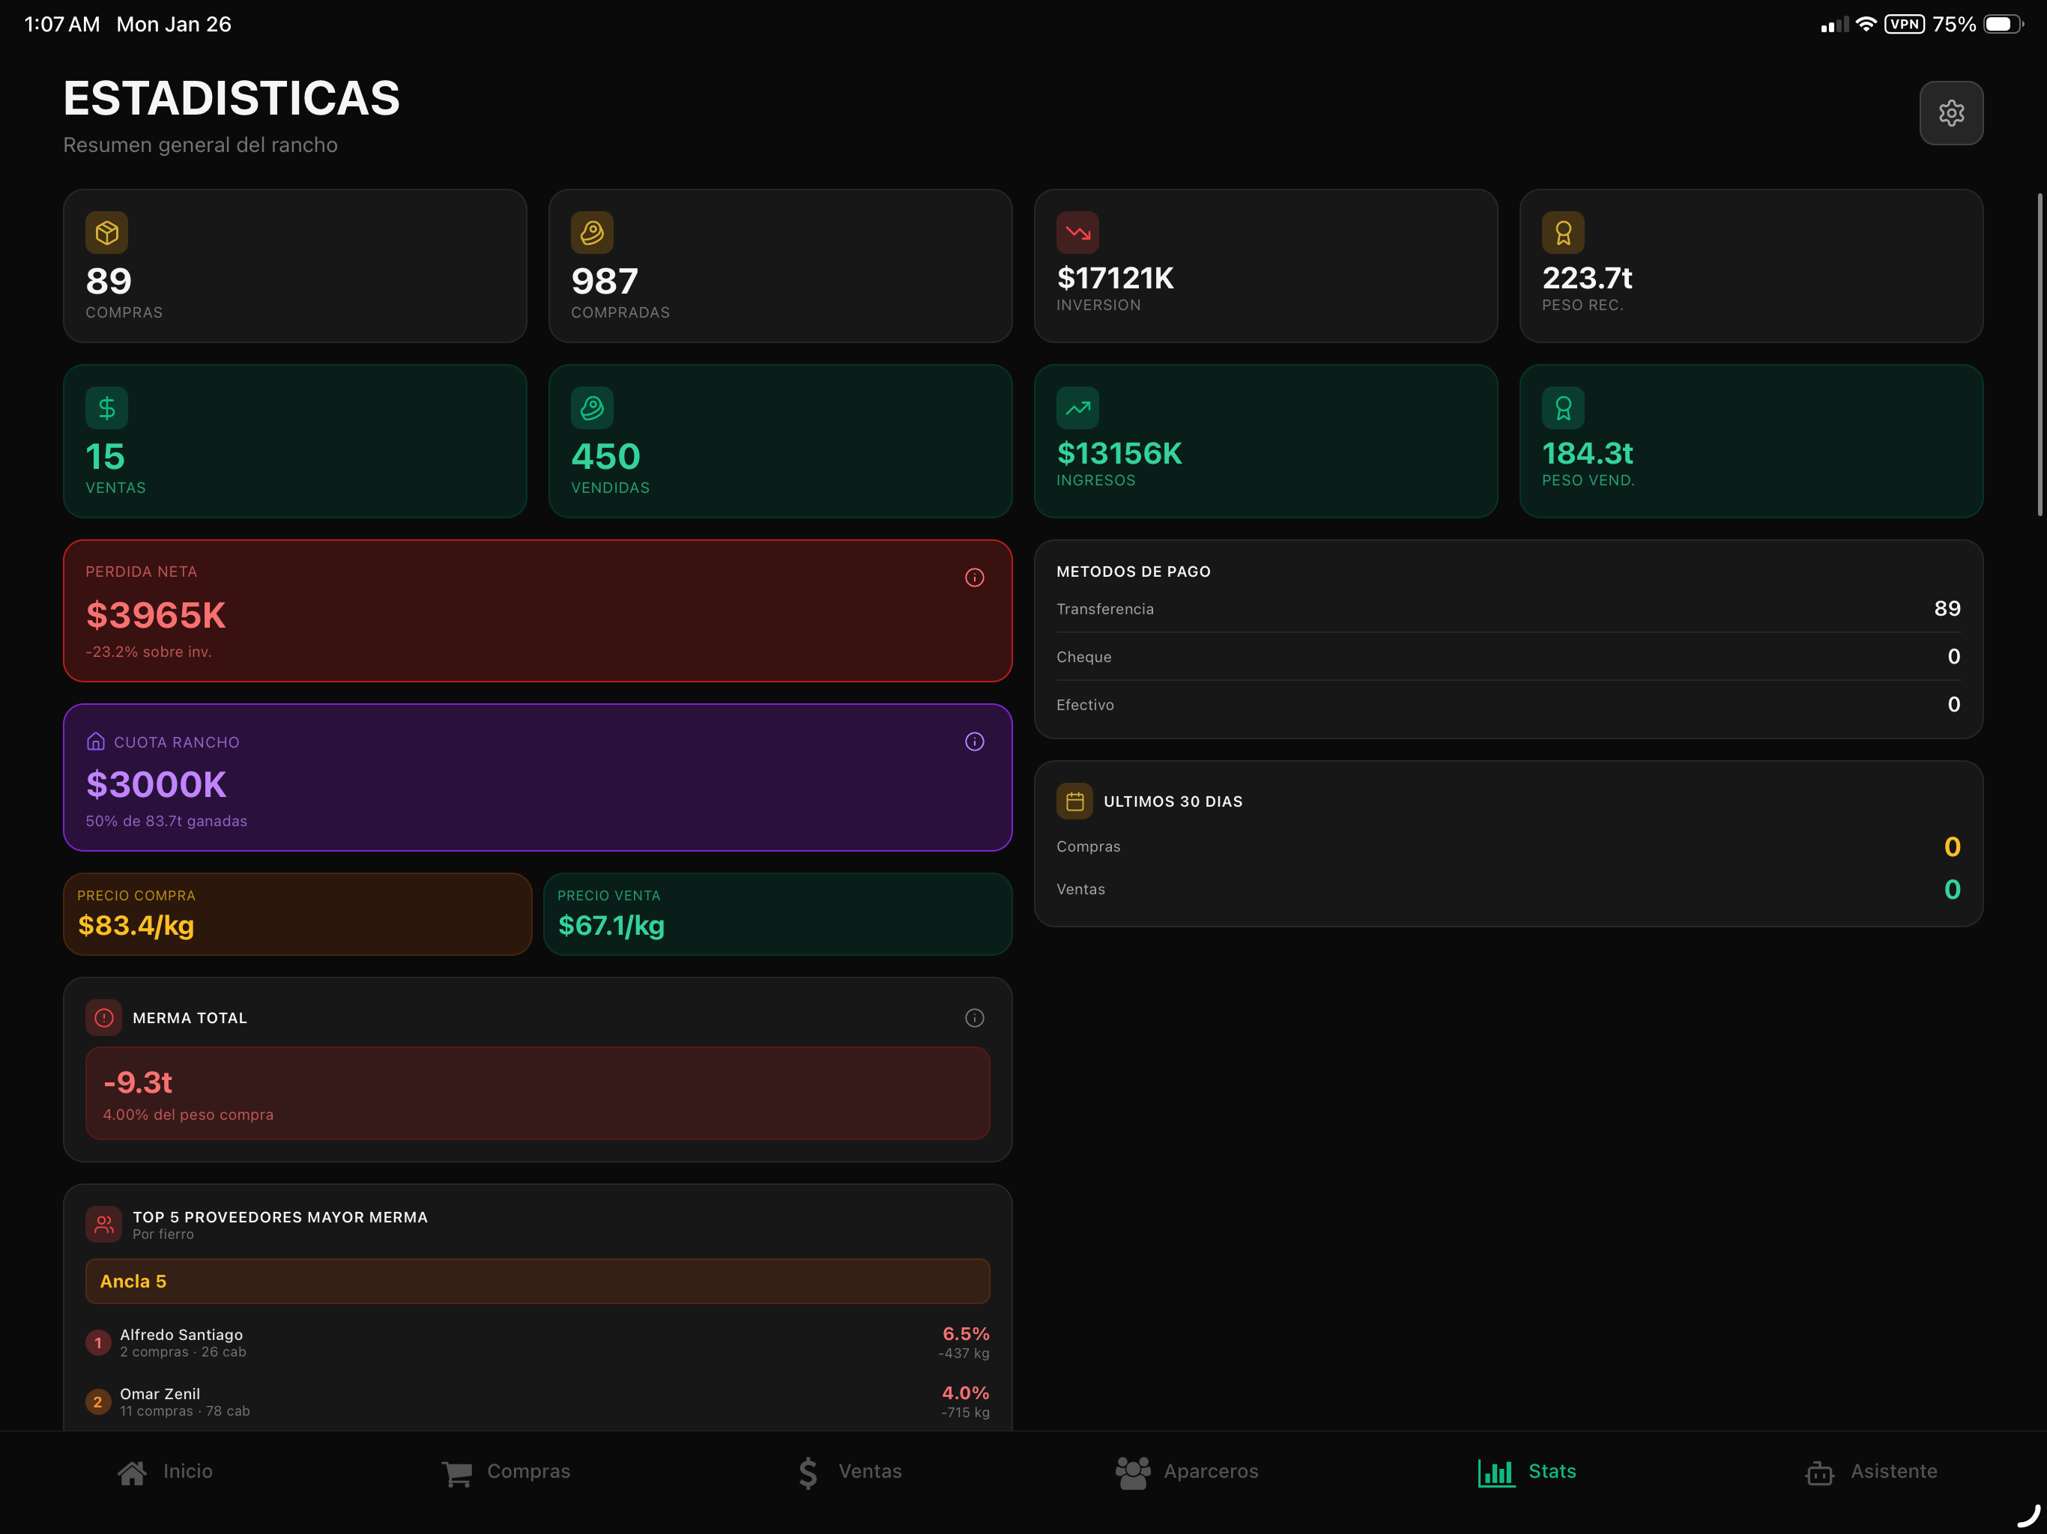Open the $17121K Inversion card

coord(1266,267)
